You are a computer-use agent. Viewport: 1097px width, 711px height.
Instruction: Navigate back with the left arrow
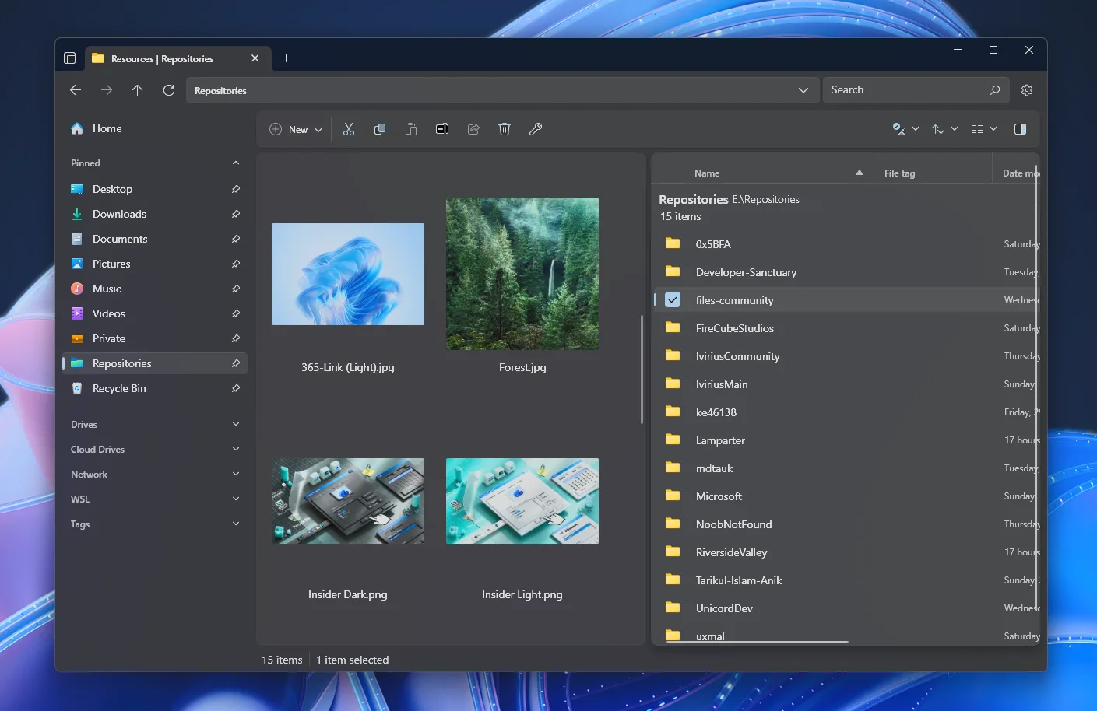(76, 90)
